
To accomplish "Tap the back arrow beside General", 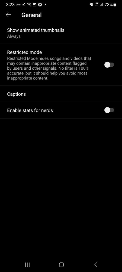I will point(8,15).
